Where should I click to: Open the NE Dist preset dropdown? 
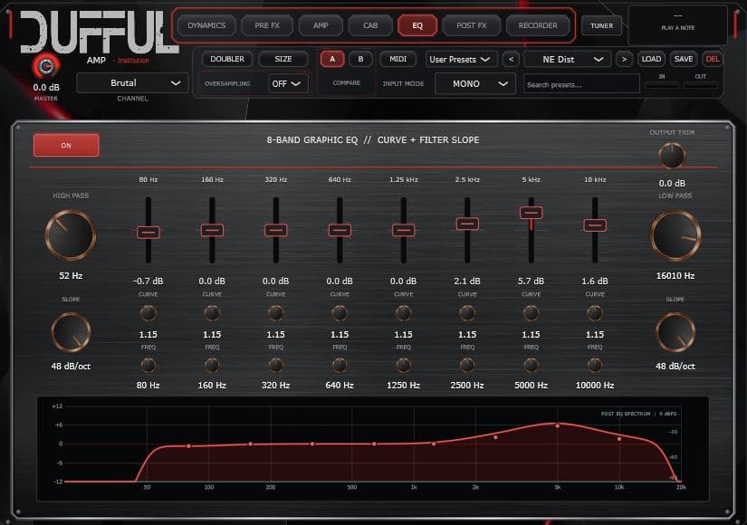click(568, 60)
